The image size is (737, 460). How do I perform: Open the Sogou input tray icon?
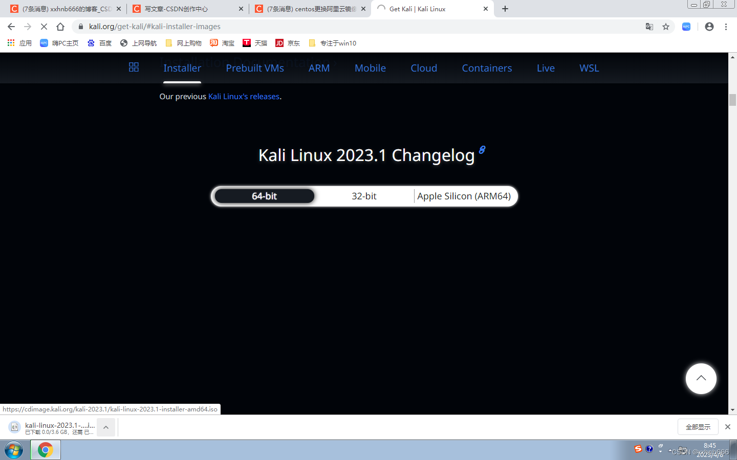tap(638, 449)
